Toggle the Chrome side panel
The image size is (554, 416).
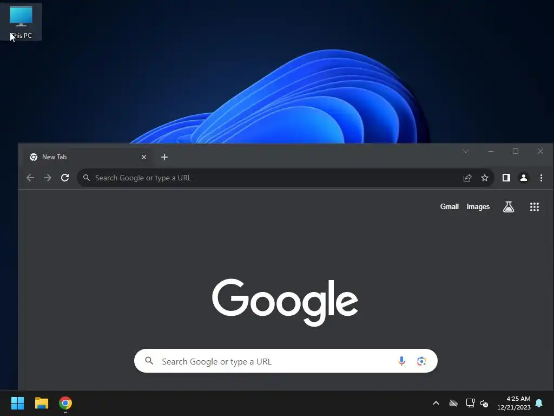coord(506,178)
